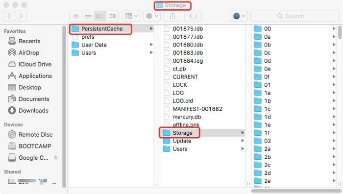The width and height of the screenshot is (343, 194).
Task: Expand the Storage folder arrow
Action: click(243, 133)
